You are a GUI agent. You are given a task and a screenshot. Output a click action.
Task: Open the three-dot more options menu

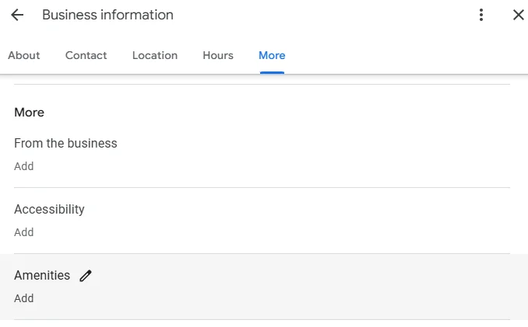coord(481,15)
